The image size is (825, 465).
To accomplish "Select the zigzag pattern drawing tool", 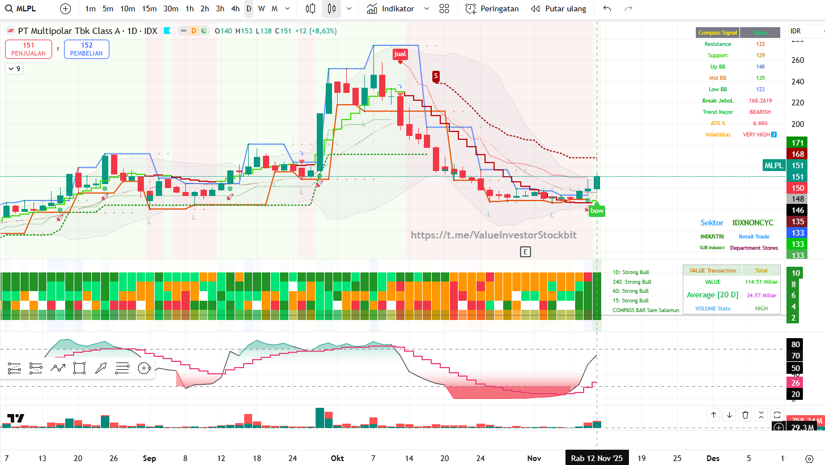I will tap(58, 368).
